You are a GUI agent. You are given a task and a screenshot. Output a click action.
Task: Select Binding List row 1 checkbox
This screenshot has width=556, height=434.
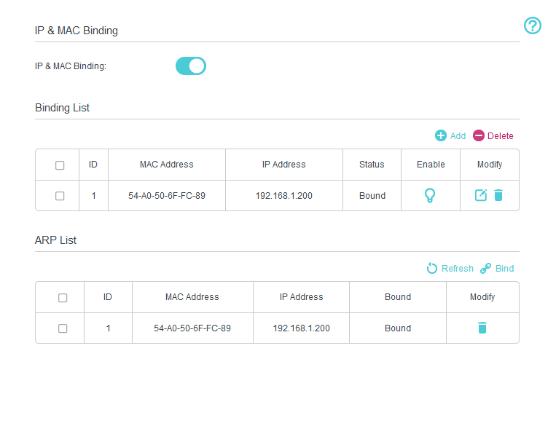60,196
